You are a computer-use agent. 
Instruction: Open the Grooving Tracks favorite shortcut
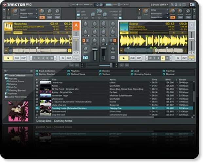pyautogui.click(x=141, y=74)
